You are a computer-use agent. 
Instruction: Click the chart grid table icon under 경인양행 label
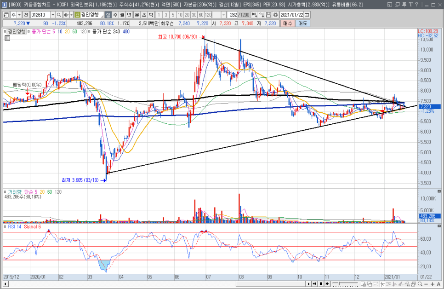tap(7, 38)
